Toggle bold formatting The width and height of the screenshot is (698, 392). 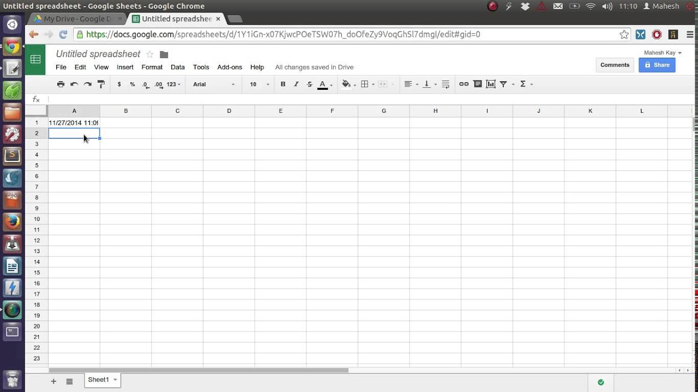(x=282, y=84)
